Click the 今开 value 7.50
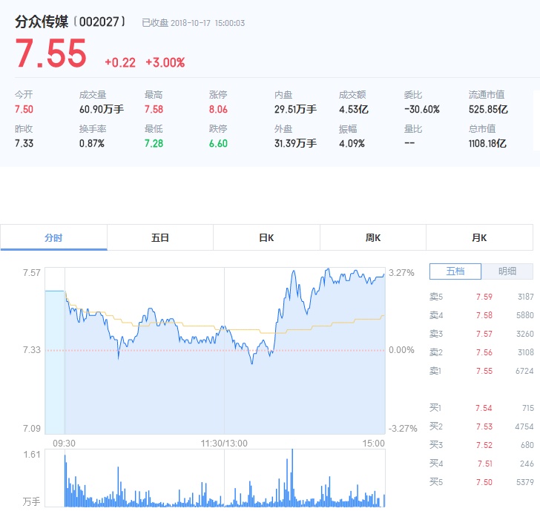540x514 pixels. coord(24,110)
